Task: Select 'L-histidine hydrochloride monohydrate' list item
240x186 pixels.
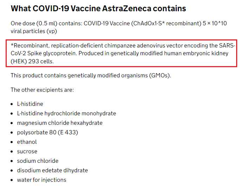Action: click(x=66, y=113)
